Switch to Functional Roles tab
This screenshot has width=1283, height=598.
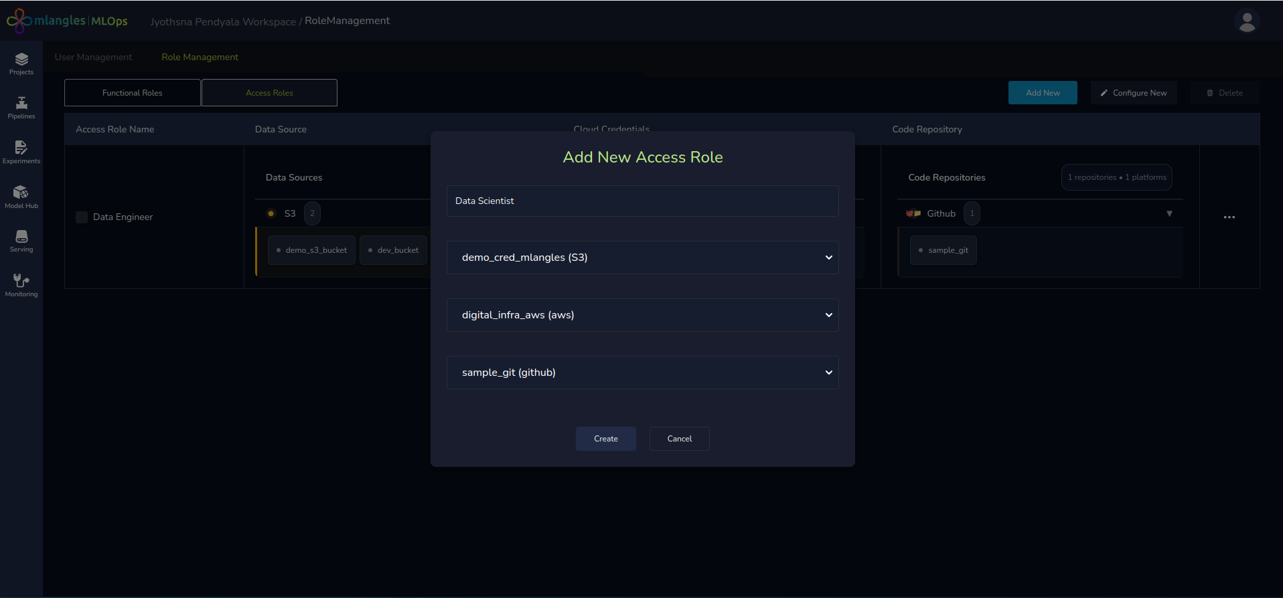(x=133, y=93)
